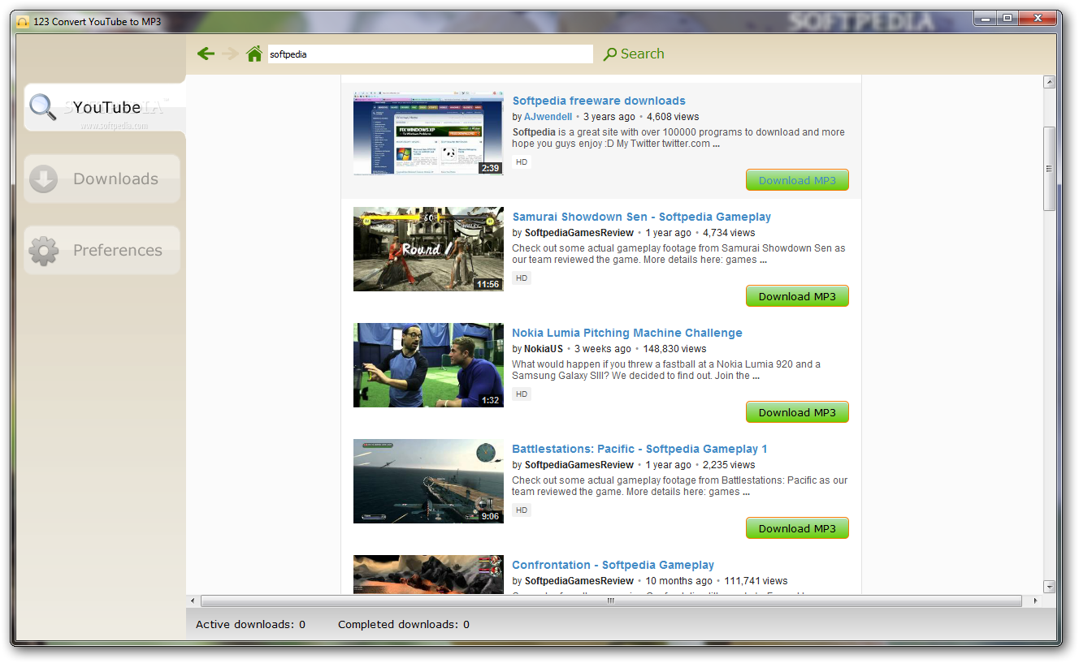Click the horizontal scrollbar right arrow
This screenshot has height=663, width=1079.
click(1035, 601)
